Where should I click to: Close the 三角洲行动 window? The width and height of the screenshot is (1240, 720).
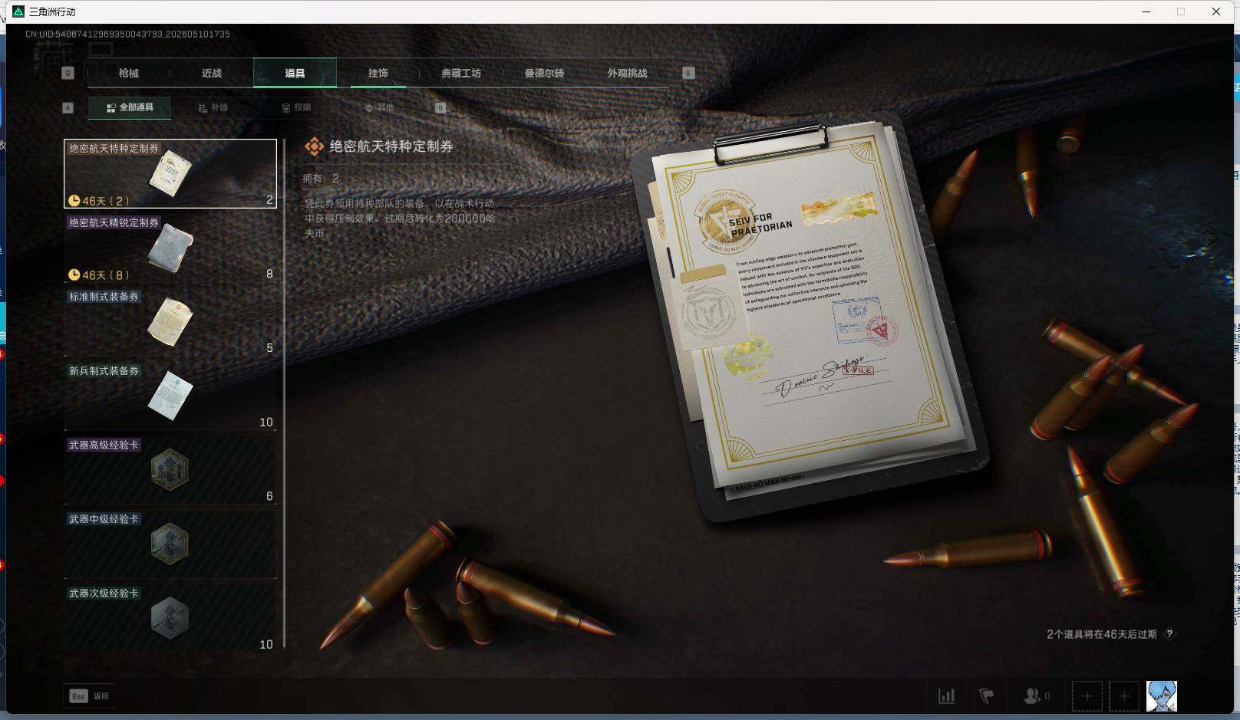(1216, 12)
